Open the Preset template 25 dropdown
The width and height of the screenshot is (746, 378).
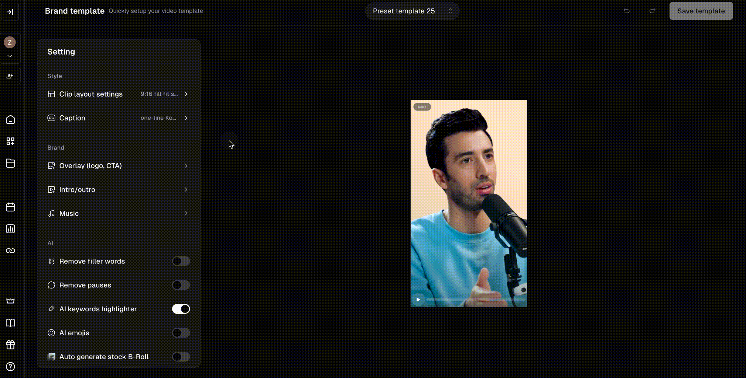click(412, 11)
